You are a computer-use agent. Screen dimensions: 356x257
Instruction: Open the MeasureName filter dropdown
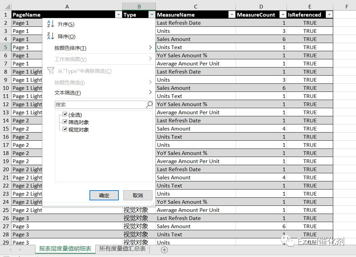(x=231, y=15)
